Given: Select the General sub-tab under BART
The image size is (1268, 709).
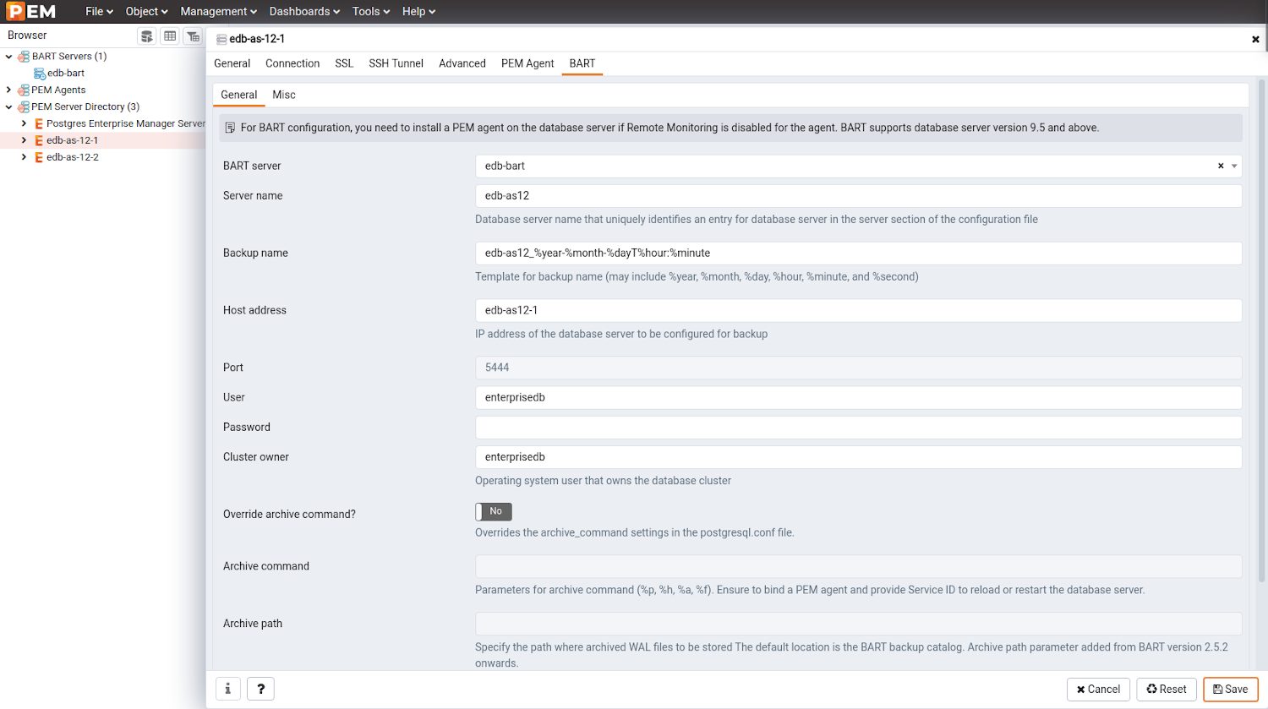Looking at the screenshot, I should coord(239,95).
